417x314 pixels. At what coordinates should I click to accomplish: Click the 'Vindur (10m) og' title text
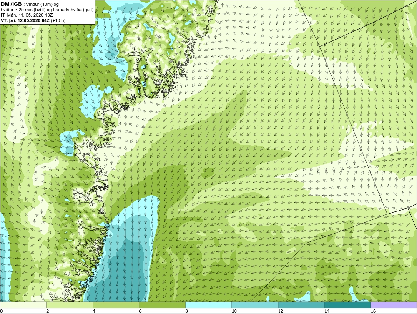click(43, 5)
